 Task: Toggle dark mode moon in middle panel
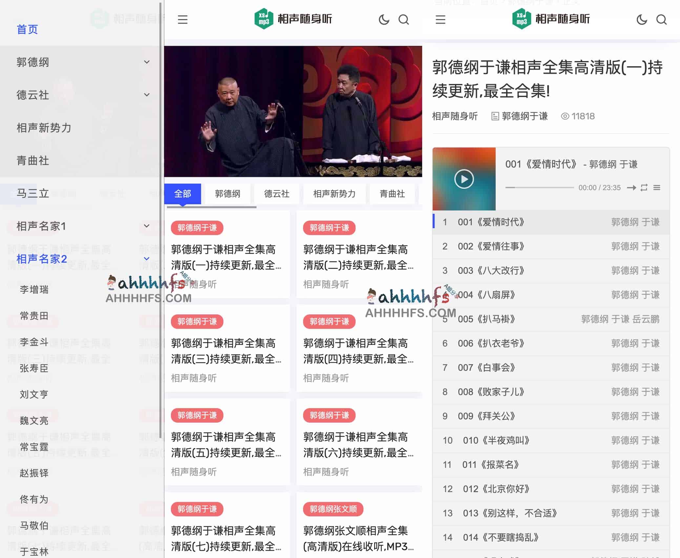[384, 20]
